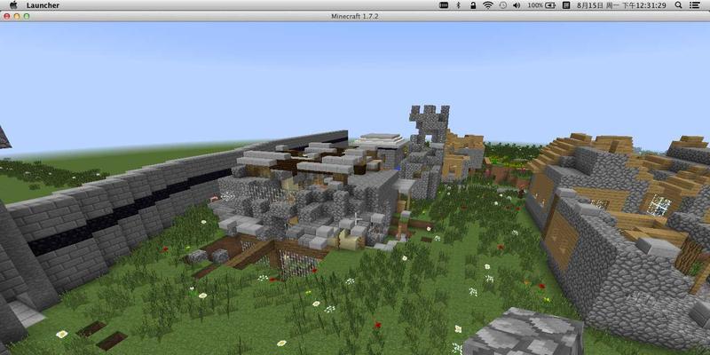Viewport: 710px width, 355px height.
Task: Open Spotlight search magnifier
Action: click(678, 5)
